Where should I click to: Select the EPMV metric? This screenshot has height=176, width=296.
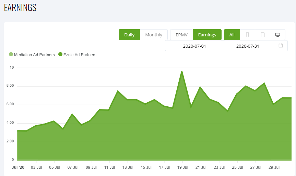click(x=181, y=35)
